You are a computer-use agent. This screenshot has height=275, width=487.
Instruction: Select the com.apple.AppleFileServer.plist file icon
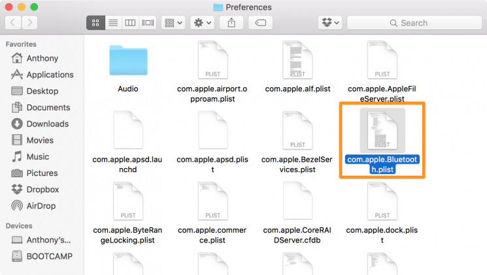coord(382,59)
